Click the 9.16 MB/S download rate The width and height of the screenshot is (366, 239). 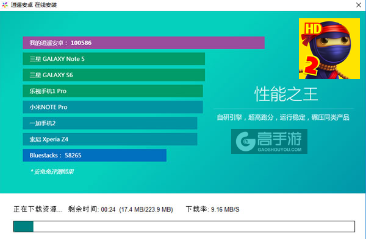(x=225, y=209)
